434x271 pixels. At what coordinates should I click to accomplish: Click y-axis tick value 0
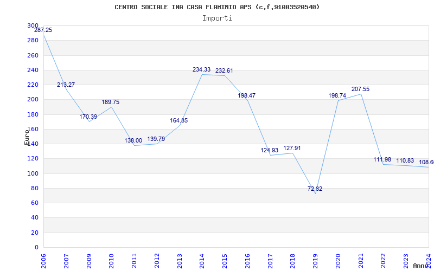(36, 247)
